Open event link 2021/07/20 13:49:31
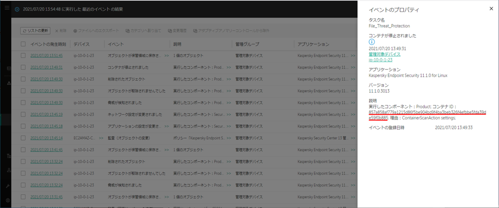The width and height of the screenshot is (499, 208). click(x=47, y=67)
